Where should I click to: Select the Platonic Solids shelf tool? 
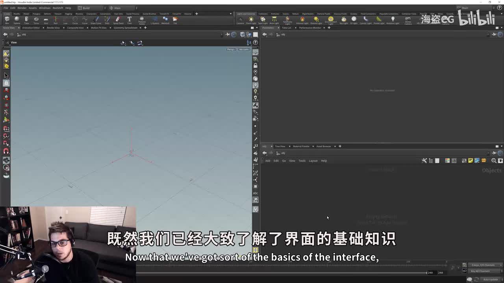tap(142, 20)
